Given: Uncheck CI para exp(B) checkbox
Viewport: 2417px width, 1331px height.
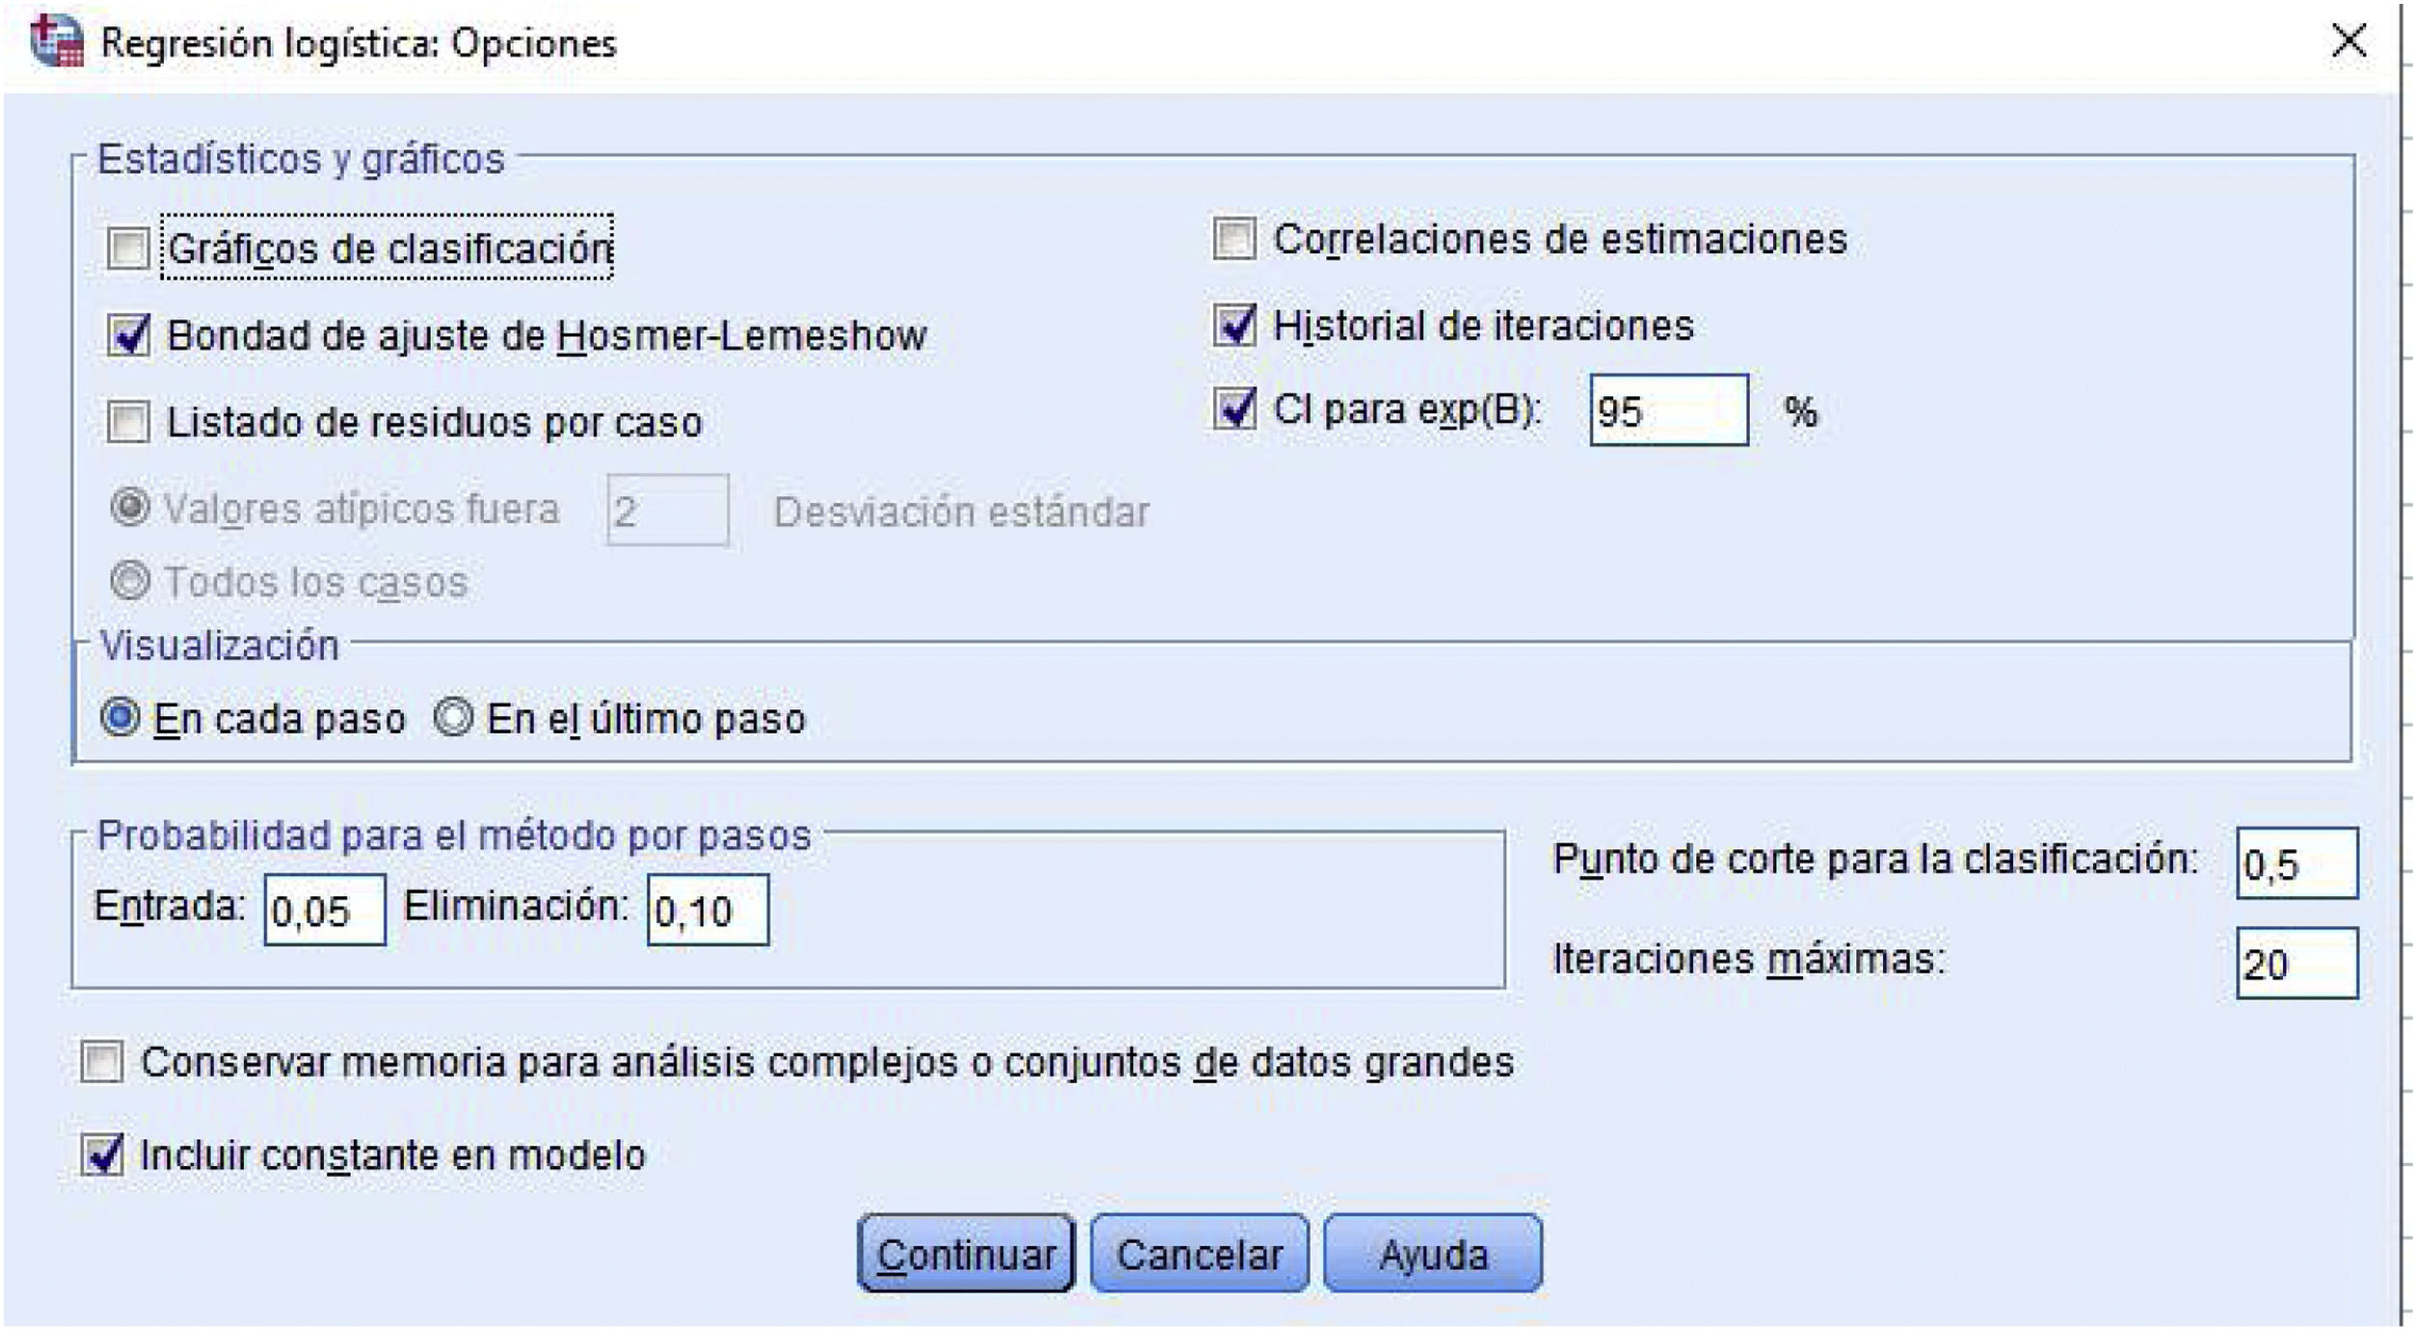Looking at the screenshot, I should [x=1234, y=410].
